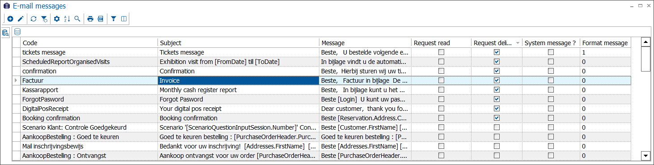This screenshot has width=654, height=165.
Task: Sort by the Message column header
Action: pos(365,43)
